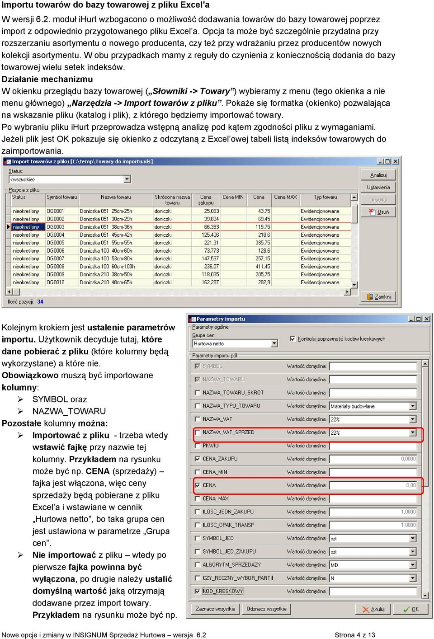The height and width of the screenshot is (639, 434).
Task: Click the Cena MAX column header
Action: pos(285,200)
